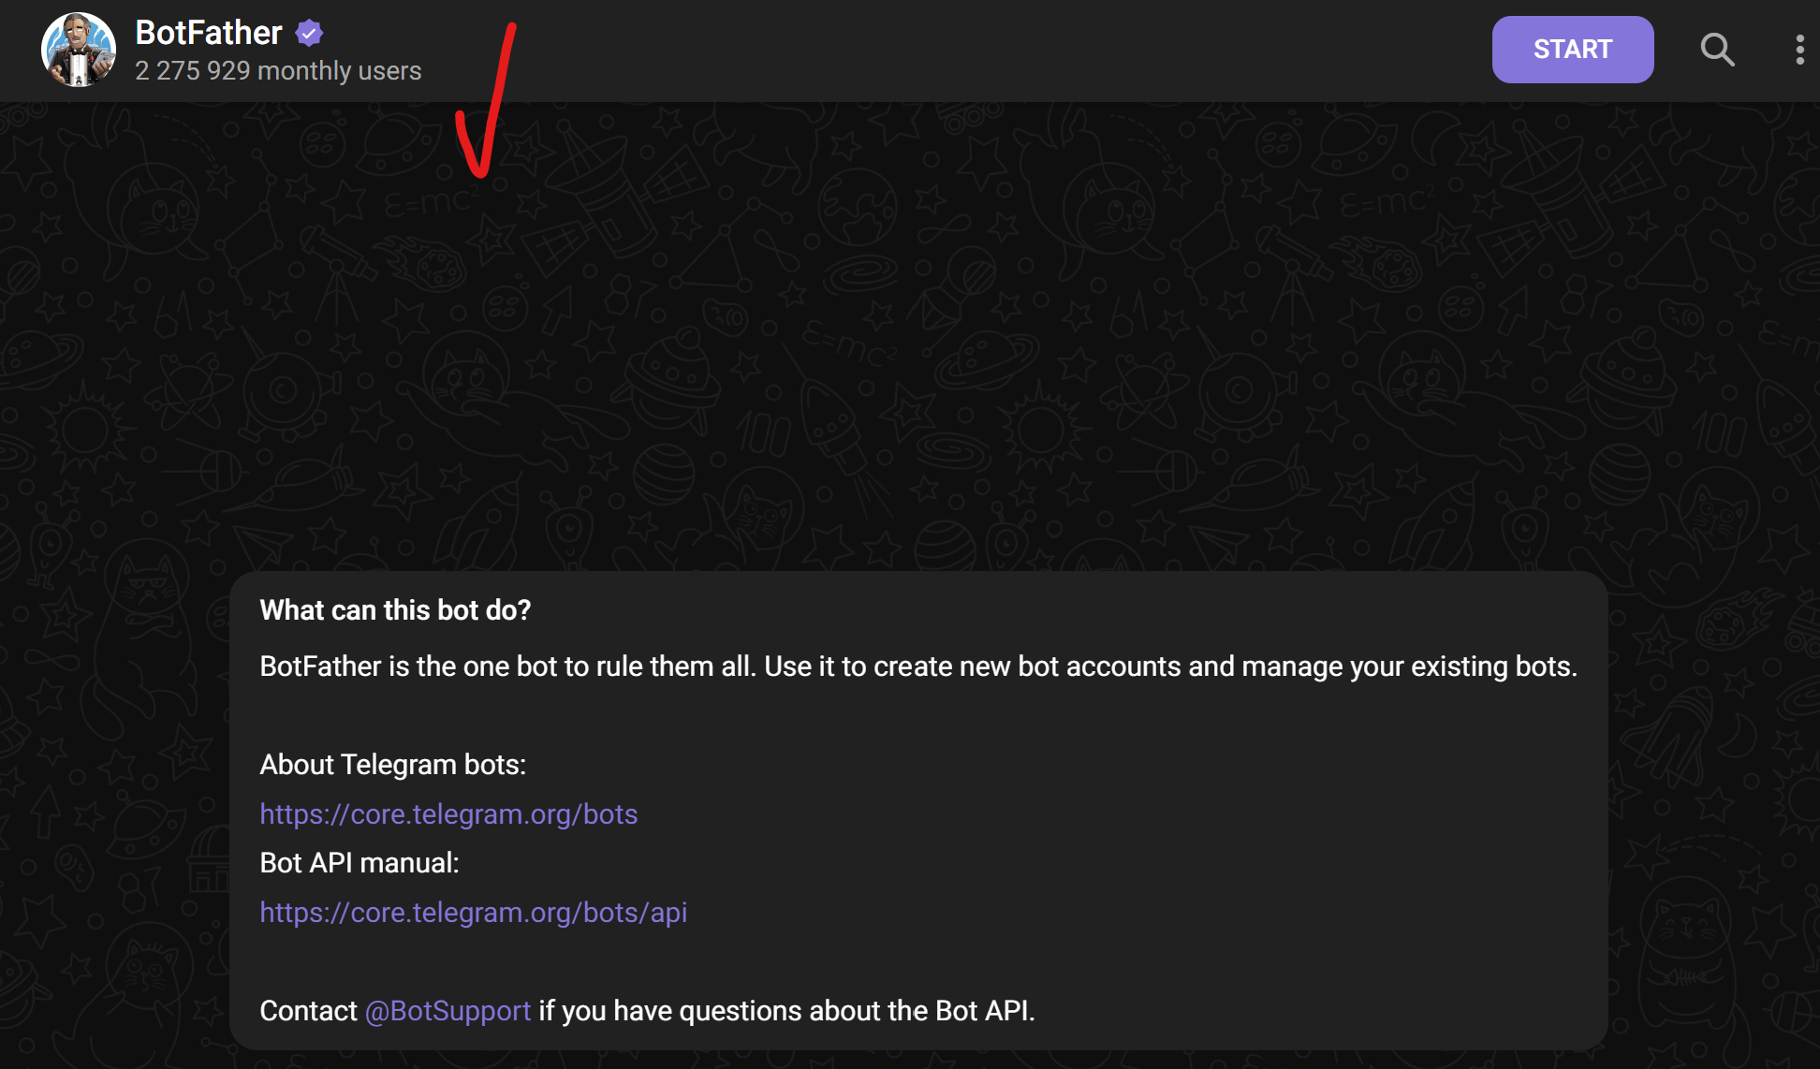Image resolution: width=1820 pixels, height=1069 pixels.
Task: Click the BotFather description sentence
Action: point(917,666)
